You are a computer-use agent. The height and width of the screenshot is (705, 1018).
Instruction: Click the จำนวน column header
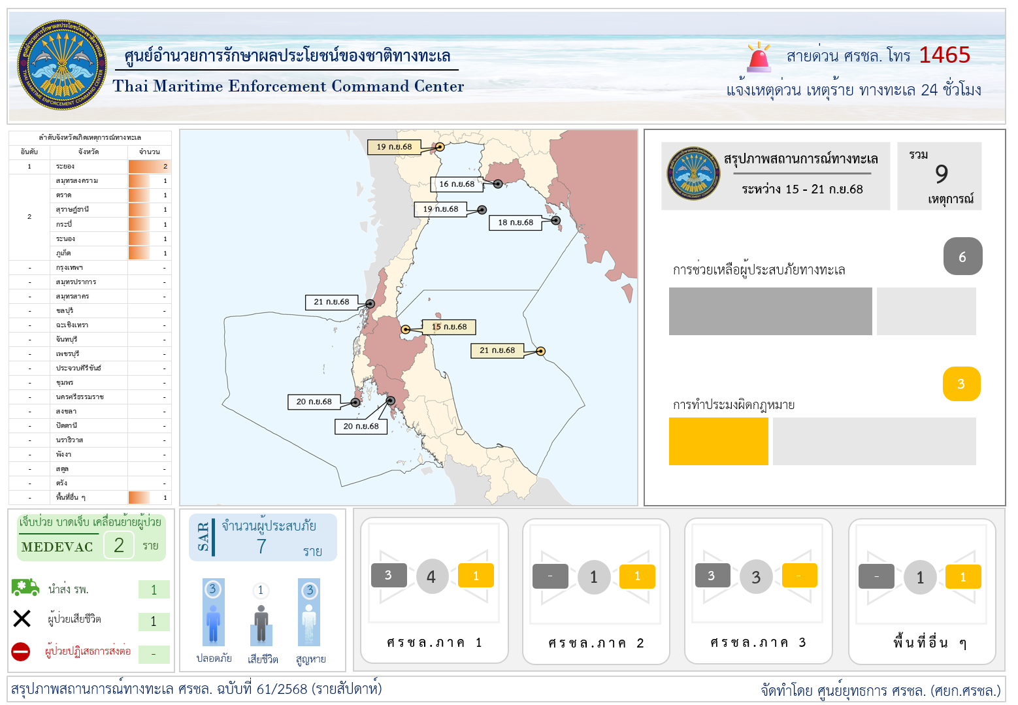(x=150, y=152)
